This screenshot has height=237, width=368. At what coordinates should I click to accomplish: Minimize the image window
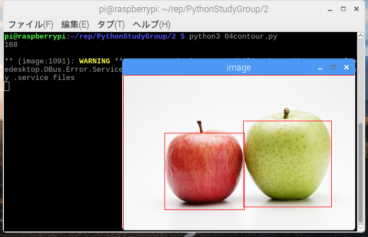320,68
